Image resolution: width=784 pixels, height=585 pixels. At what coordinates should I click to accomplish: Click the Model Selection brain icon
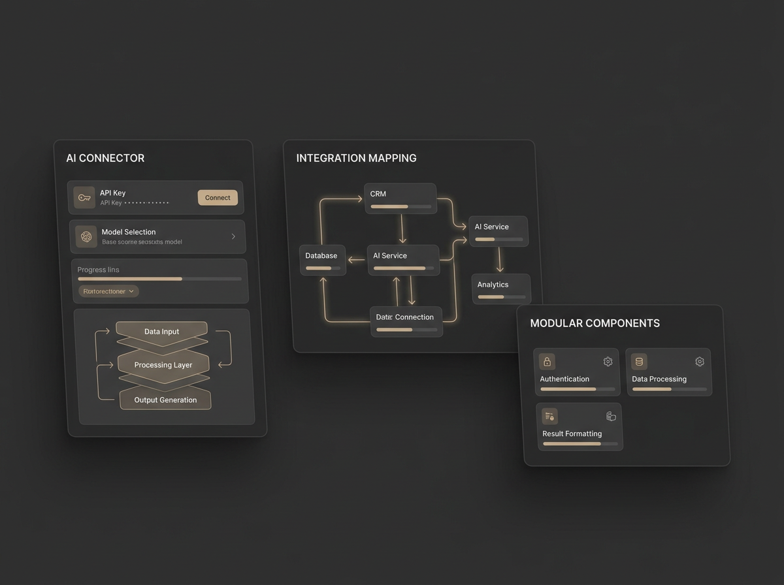[x=86, y=236]
